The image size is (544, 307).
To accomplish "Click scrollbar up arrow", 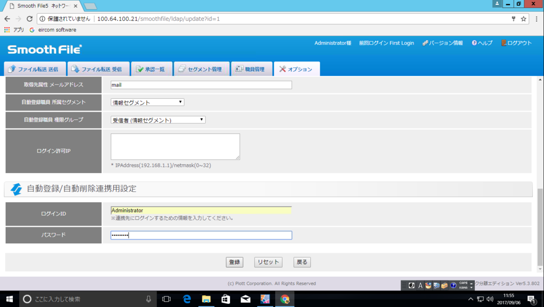I will (x=540, y=80).
